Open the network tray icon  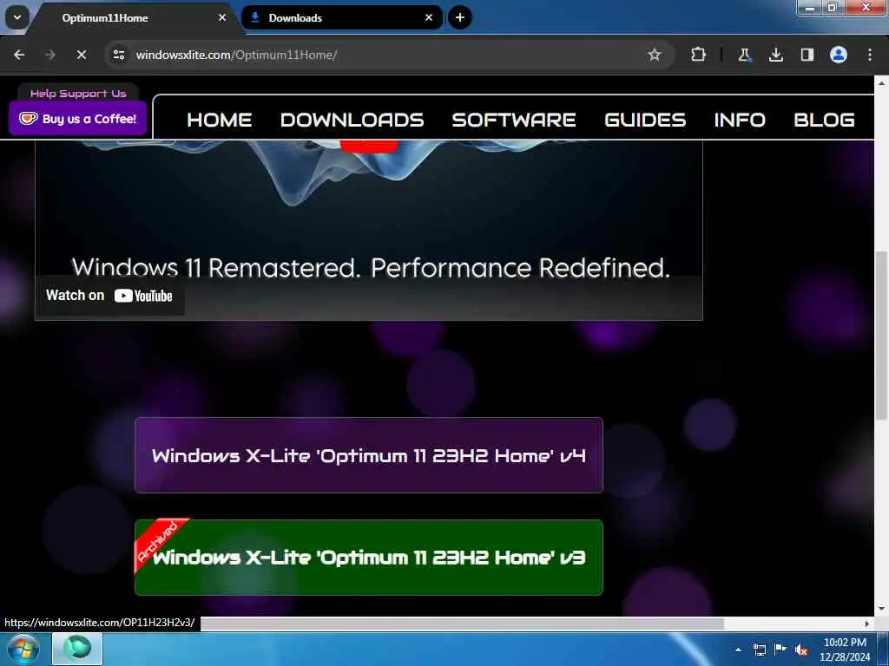759,650
